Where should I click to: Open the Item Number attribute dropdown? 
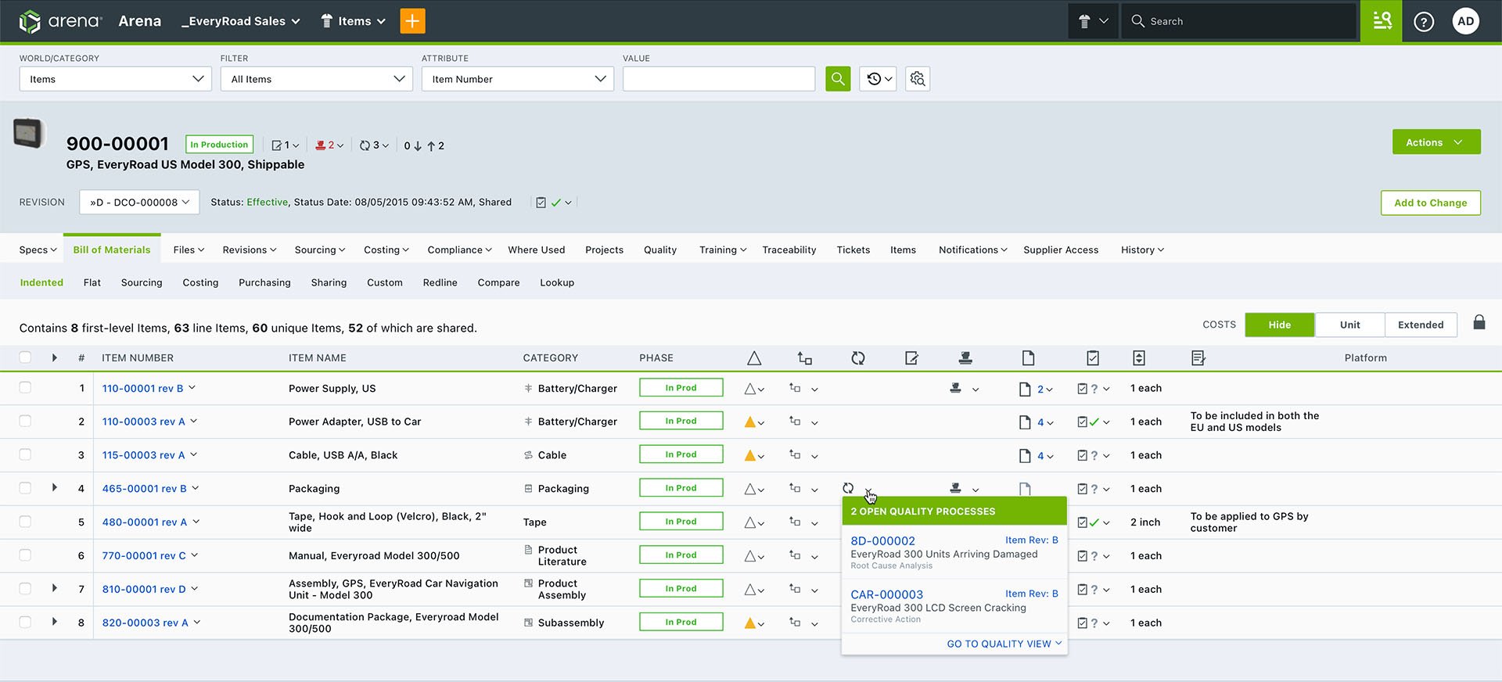tap(518, 79)
